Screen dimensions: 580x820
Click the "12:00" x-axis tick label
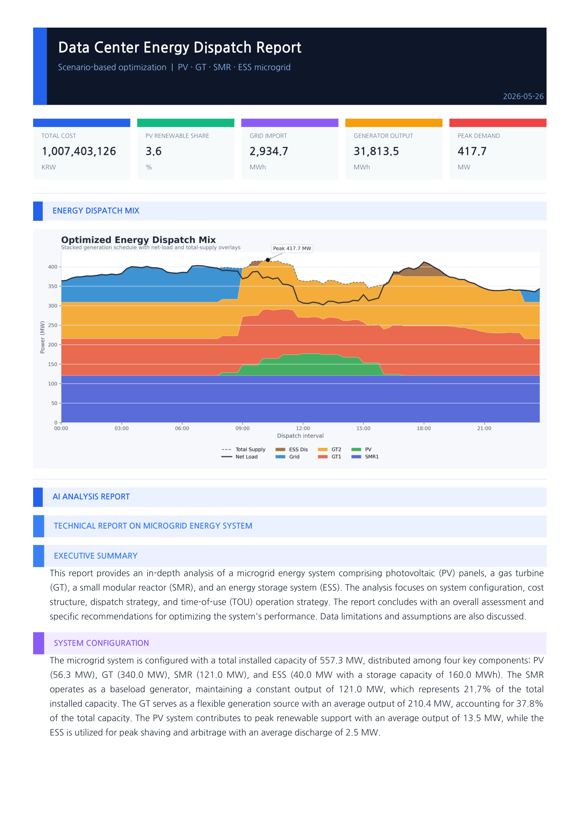pos(303,429)
